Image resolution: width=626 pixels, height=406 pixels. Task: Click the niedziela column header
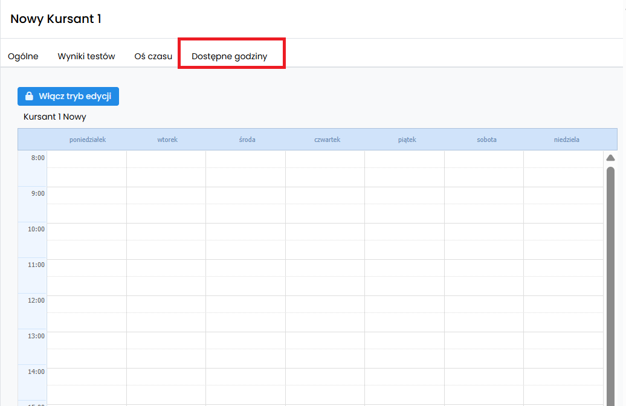pos(566,140)
